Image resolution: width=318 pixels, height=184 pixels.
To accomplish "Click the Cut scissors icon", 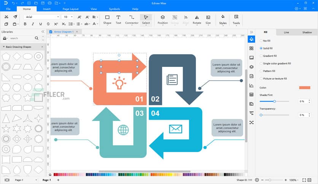I will click(x=6, y=17).
